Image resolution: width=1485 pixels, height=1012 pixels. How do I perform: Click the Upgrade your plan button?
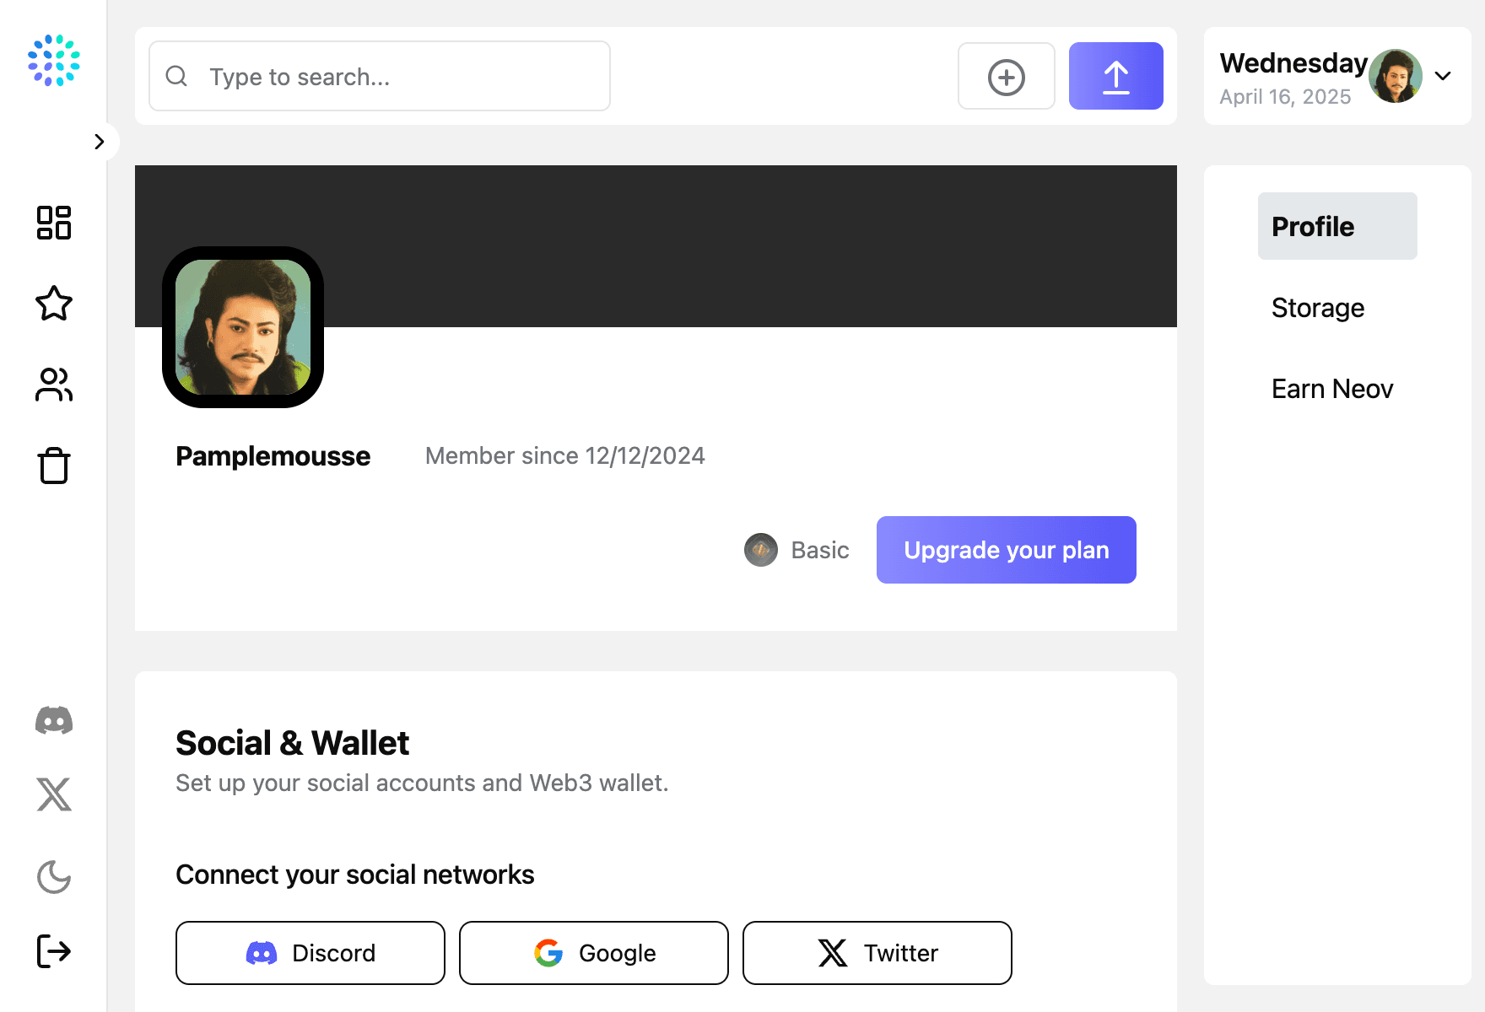coord(1006,550)
